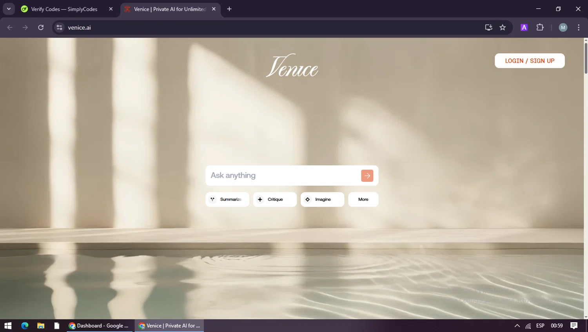The width and height of the screenshot is (588, 332).
Task: View site information icon in address bar
Action: tap(60, 27)
